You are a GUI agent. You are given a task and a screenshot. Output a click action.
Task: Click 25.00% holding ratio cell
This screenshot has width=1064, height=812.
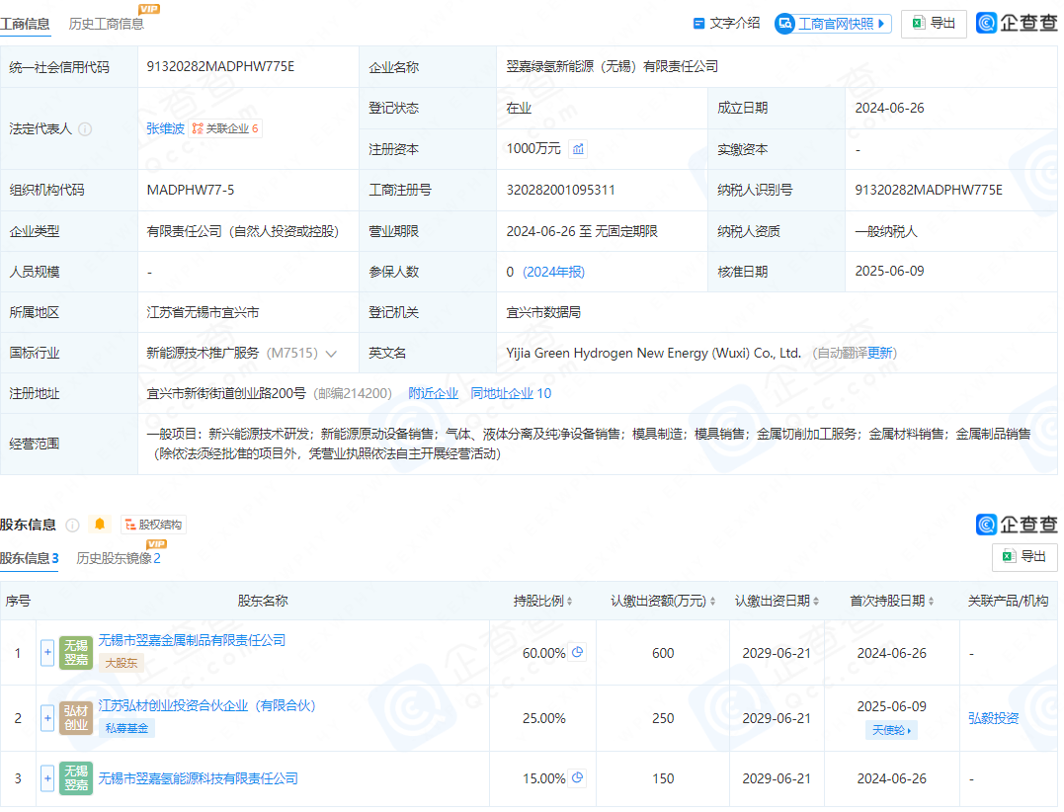[543, 718]
